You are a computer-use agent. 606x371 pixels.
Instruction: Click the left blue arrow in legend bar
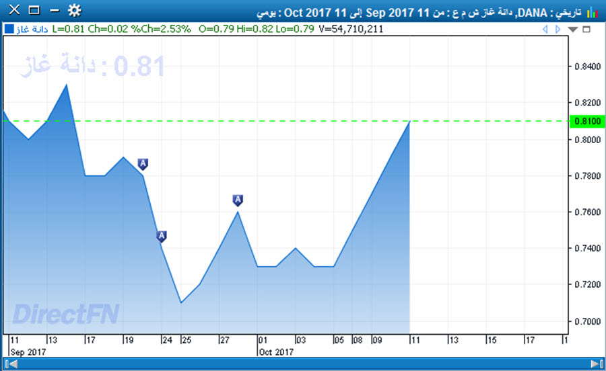coord(546,30)
